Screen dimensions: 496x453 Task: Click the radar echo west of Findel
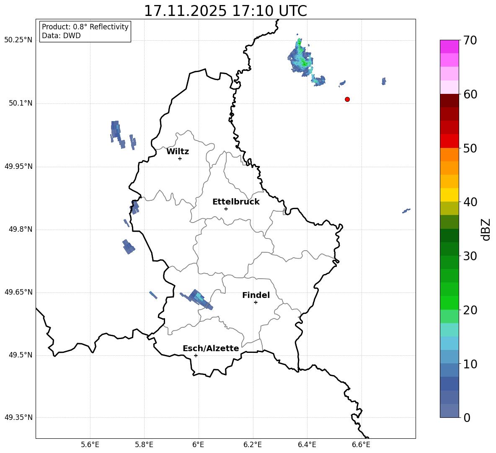[197, 299]
